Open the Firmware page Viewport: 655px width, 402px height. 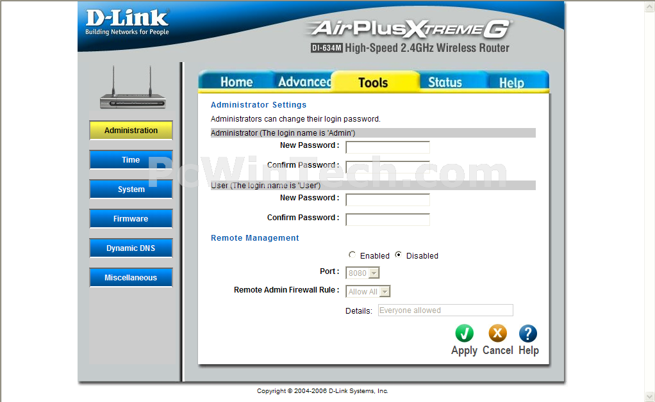point(131,218)
